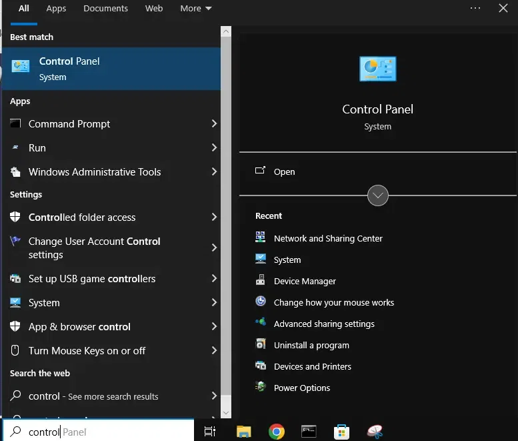Click the Network and Sharing Center icon

(260, 237)
